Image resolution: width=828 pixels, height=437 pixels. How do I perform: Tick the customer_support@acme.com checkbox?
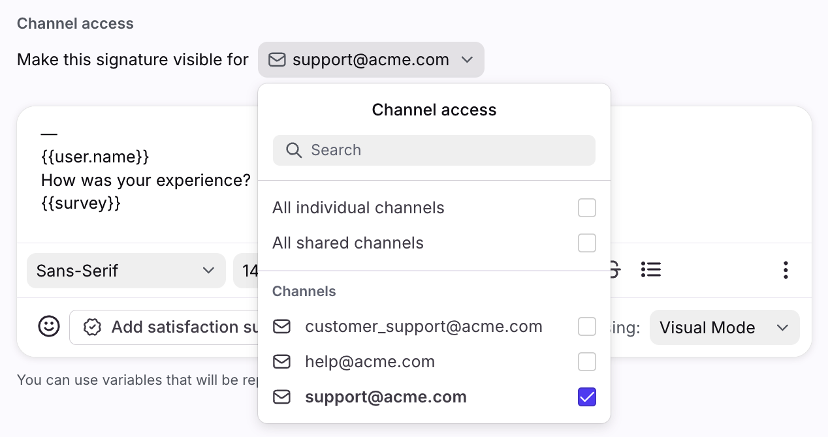pyautogui.click(x=587, y=327)
